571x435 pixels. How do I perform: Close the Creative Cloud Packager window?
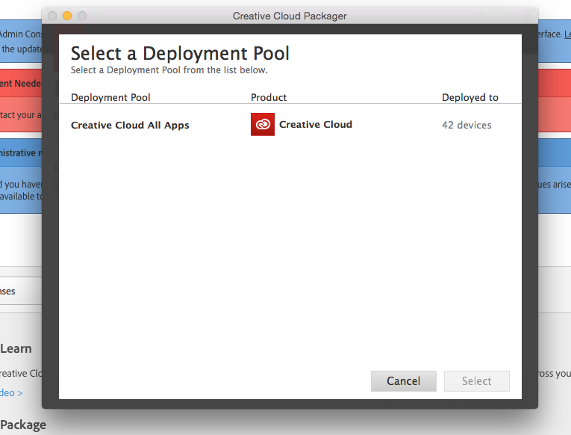pos(52,16)
